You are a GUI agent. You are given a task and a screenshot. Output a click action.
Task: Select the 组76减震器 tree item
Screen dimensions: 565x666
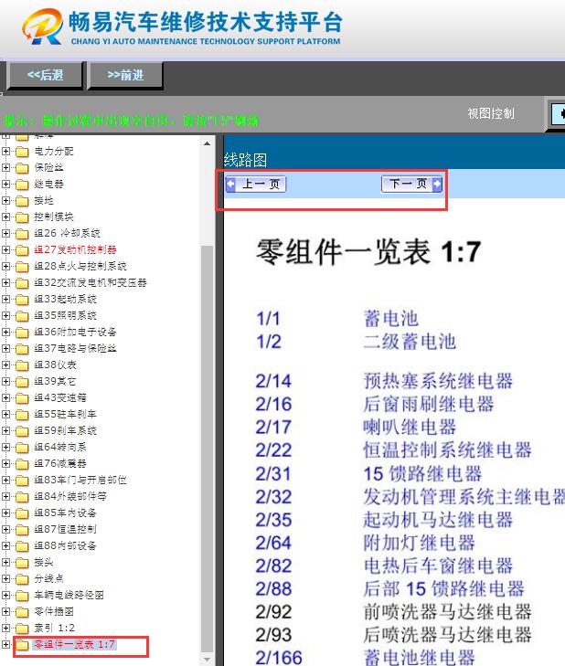pyautogui.click(x=60, y=463)
